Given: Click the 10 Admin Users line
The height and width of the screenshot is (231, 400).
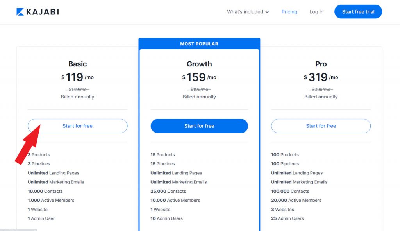Looking at the screenshot, I should [166, 218].
